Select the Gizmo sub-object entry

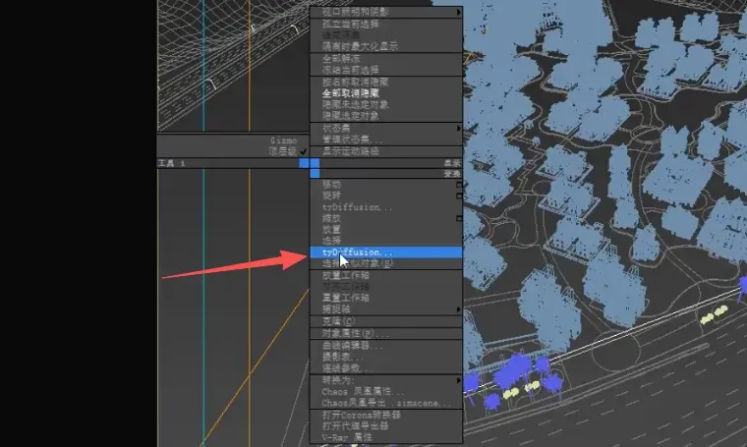click(283, 140)
